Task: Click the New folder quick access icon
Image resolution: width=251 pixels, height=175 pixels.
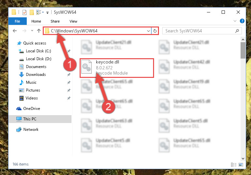Action: point(32,12)
